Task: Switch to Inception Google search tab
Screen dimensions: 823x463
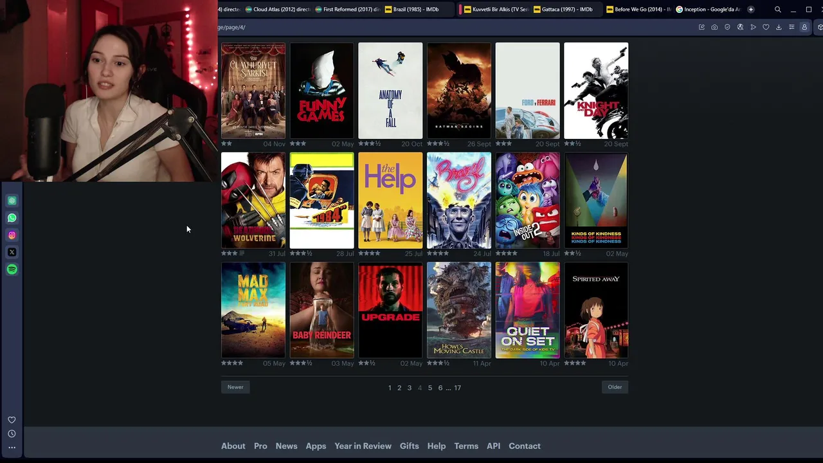Action: click(708, 9)
